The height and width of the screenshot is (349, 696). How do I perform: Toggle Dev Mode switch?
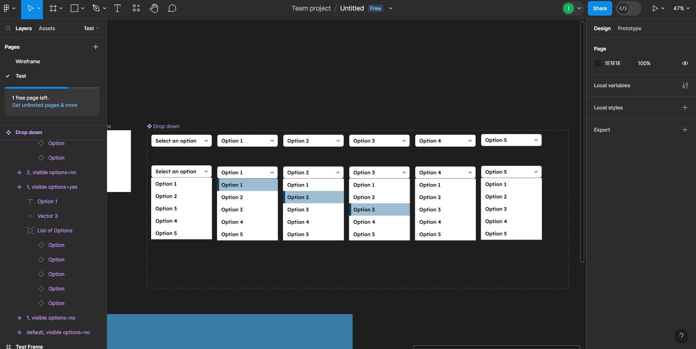tap(628, 8)
